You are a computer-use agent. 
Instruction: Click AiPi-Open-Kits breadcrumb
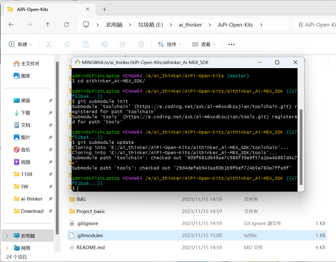[235, 25]
